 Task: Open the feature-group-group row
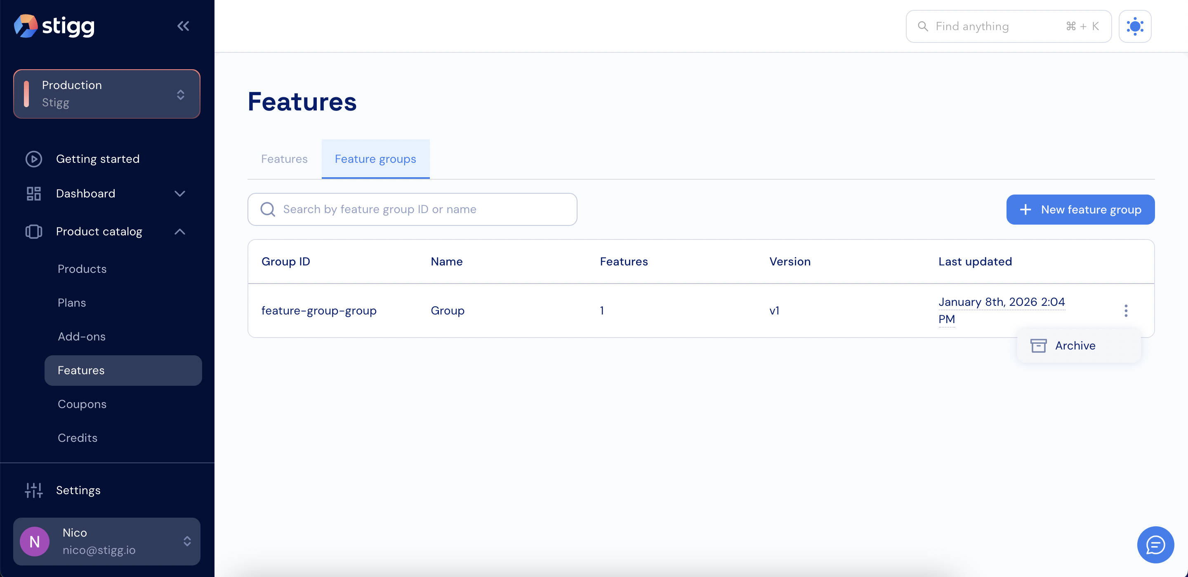coord(319,311)
